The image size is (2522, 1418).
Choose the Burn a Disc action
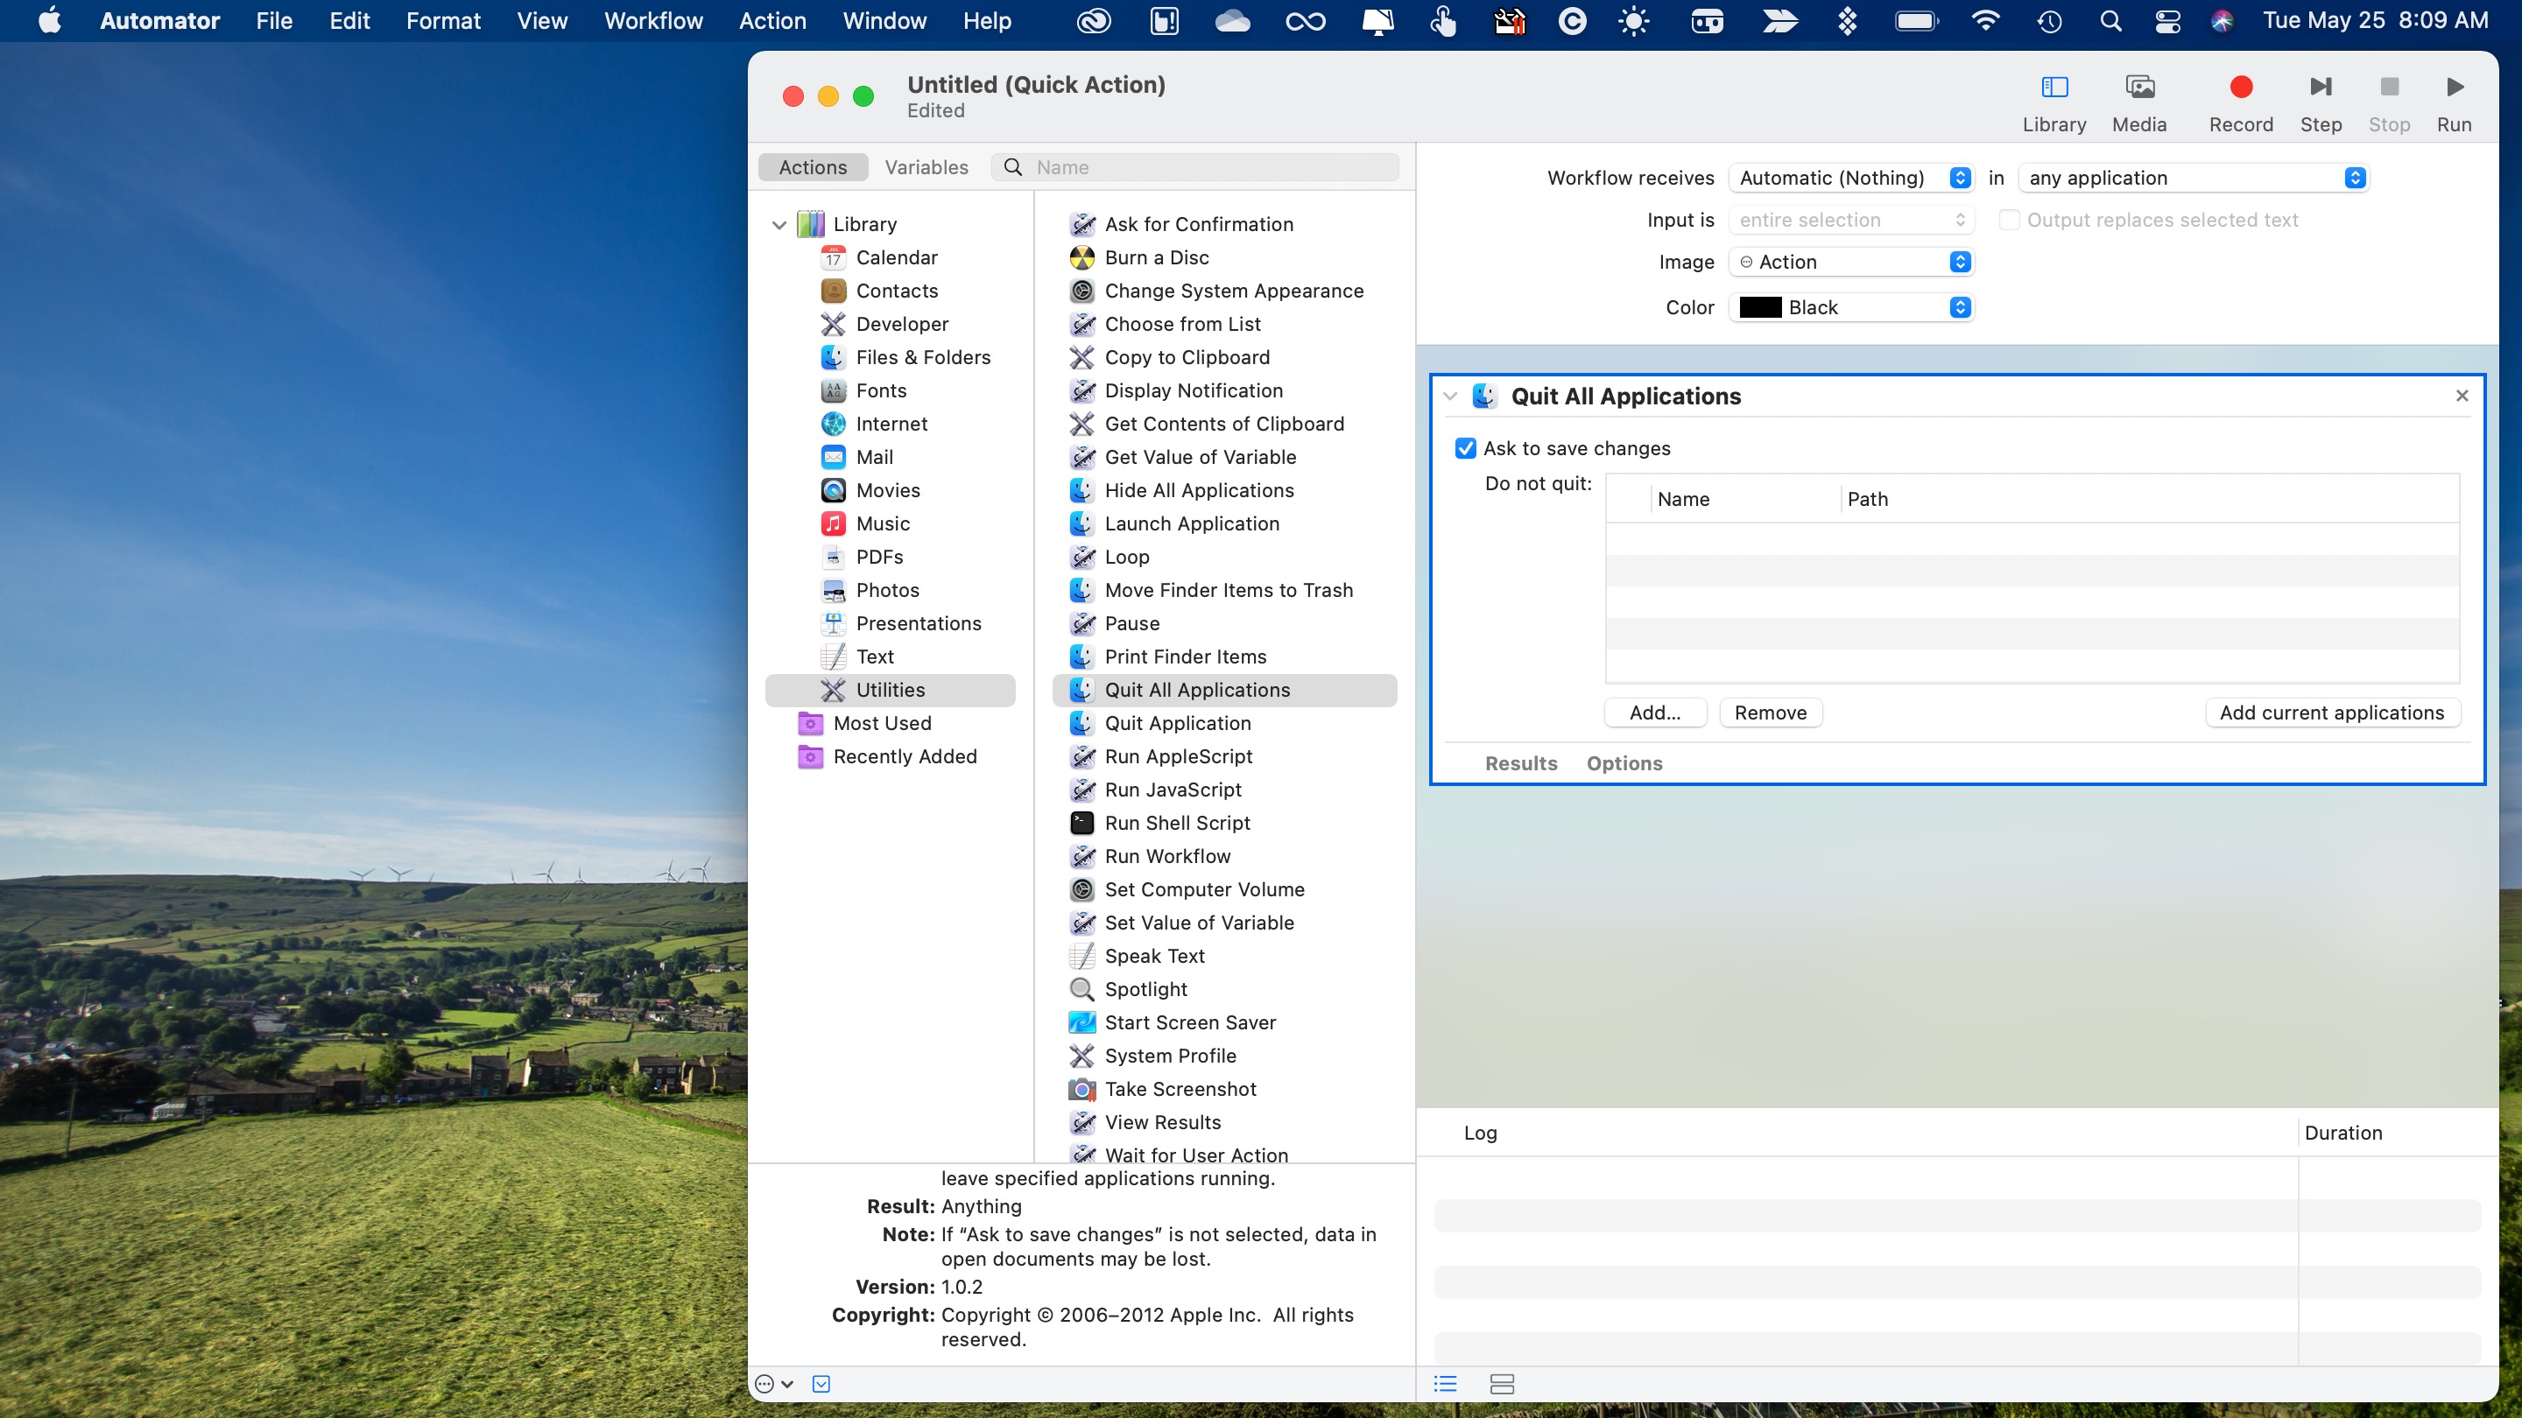pos(1156,257)
